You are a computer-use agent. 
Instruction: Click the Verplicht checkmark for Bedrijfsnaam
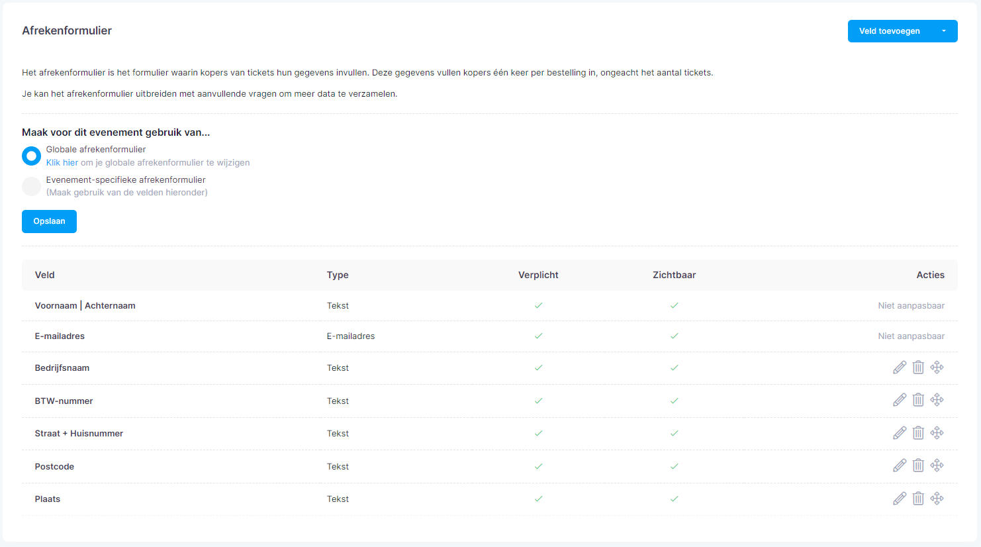538,368
